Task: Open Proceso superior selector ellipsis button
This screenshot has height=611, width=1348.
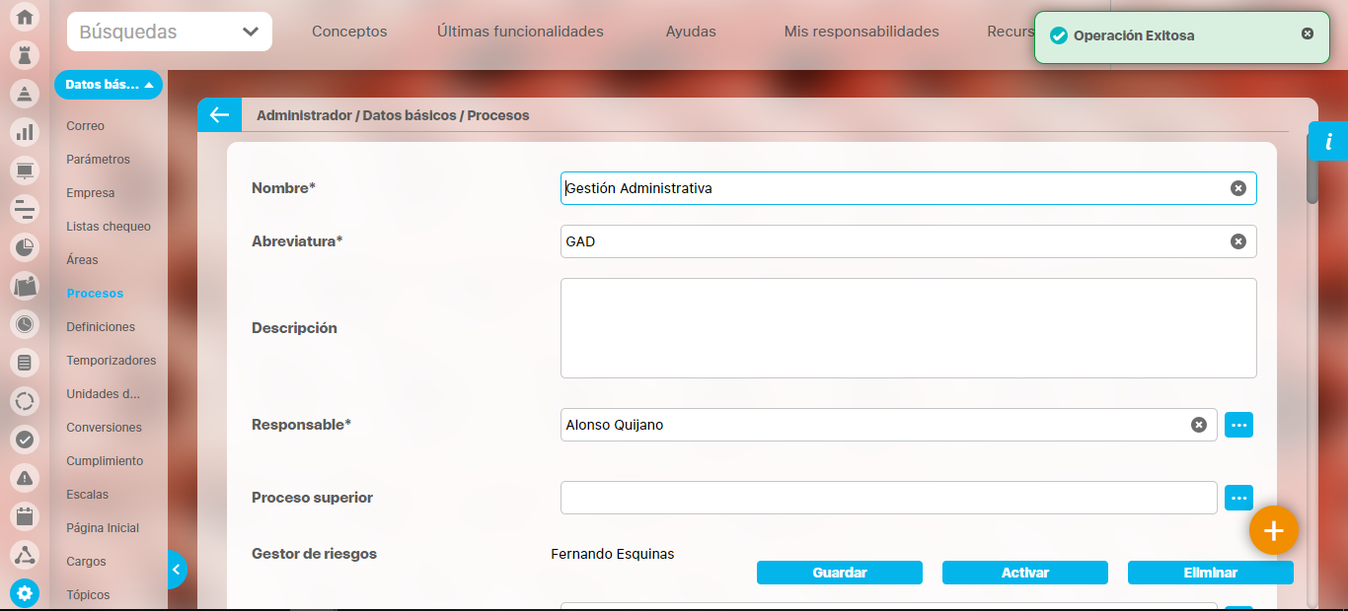Action: (1239, 498)
